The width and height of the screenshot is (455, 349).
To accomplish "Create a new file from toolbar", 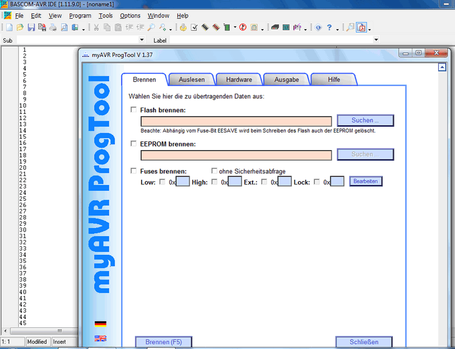I will (9, 27).
